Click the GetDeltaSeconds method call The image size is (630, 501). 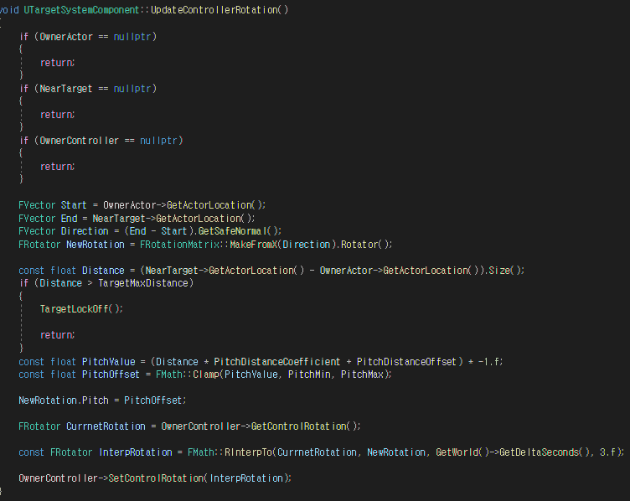(x=540, y=452)
